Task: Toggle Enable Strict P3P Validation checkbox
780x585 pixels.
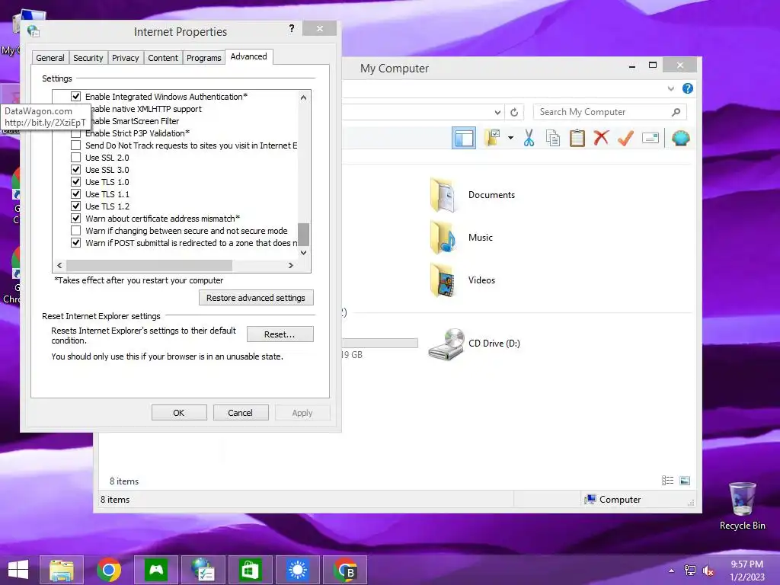Action: 75,133
